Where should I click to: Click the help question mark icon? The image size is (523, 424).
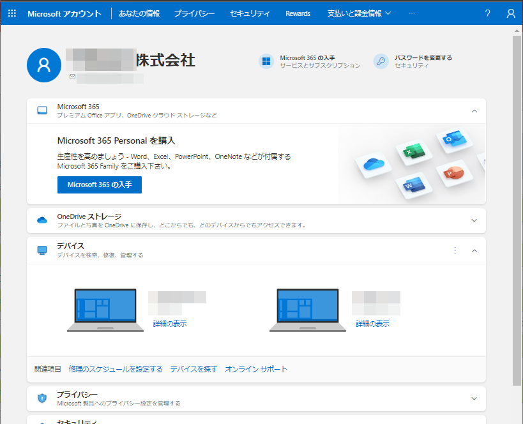[487, 13]
